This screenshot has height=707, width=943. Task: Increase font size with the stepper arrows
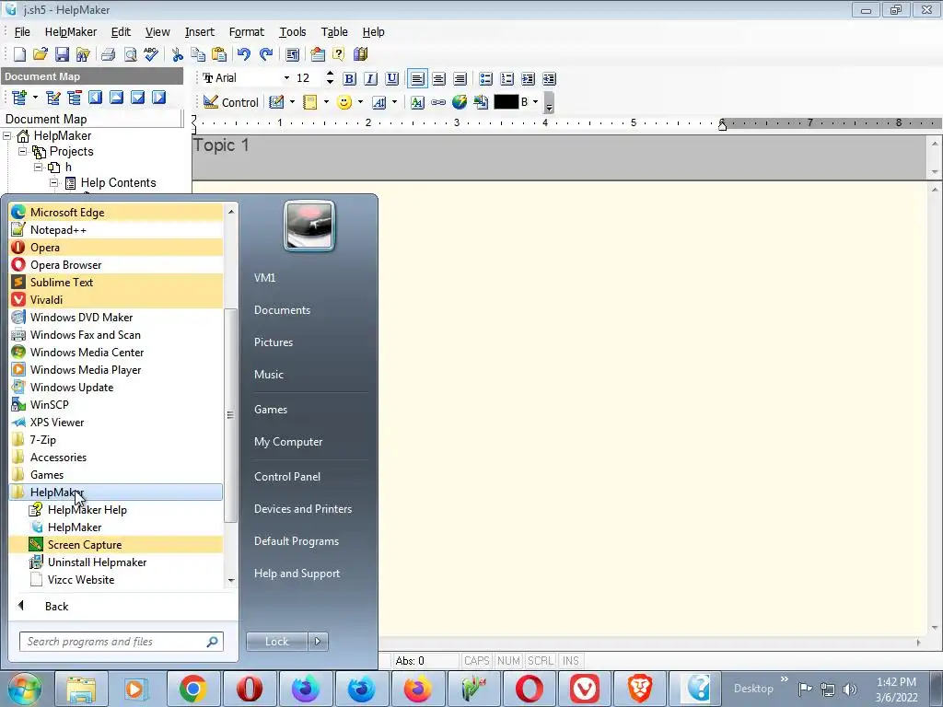(x=330, y=74)
